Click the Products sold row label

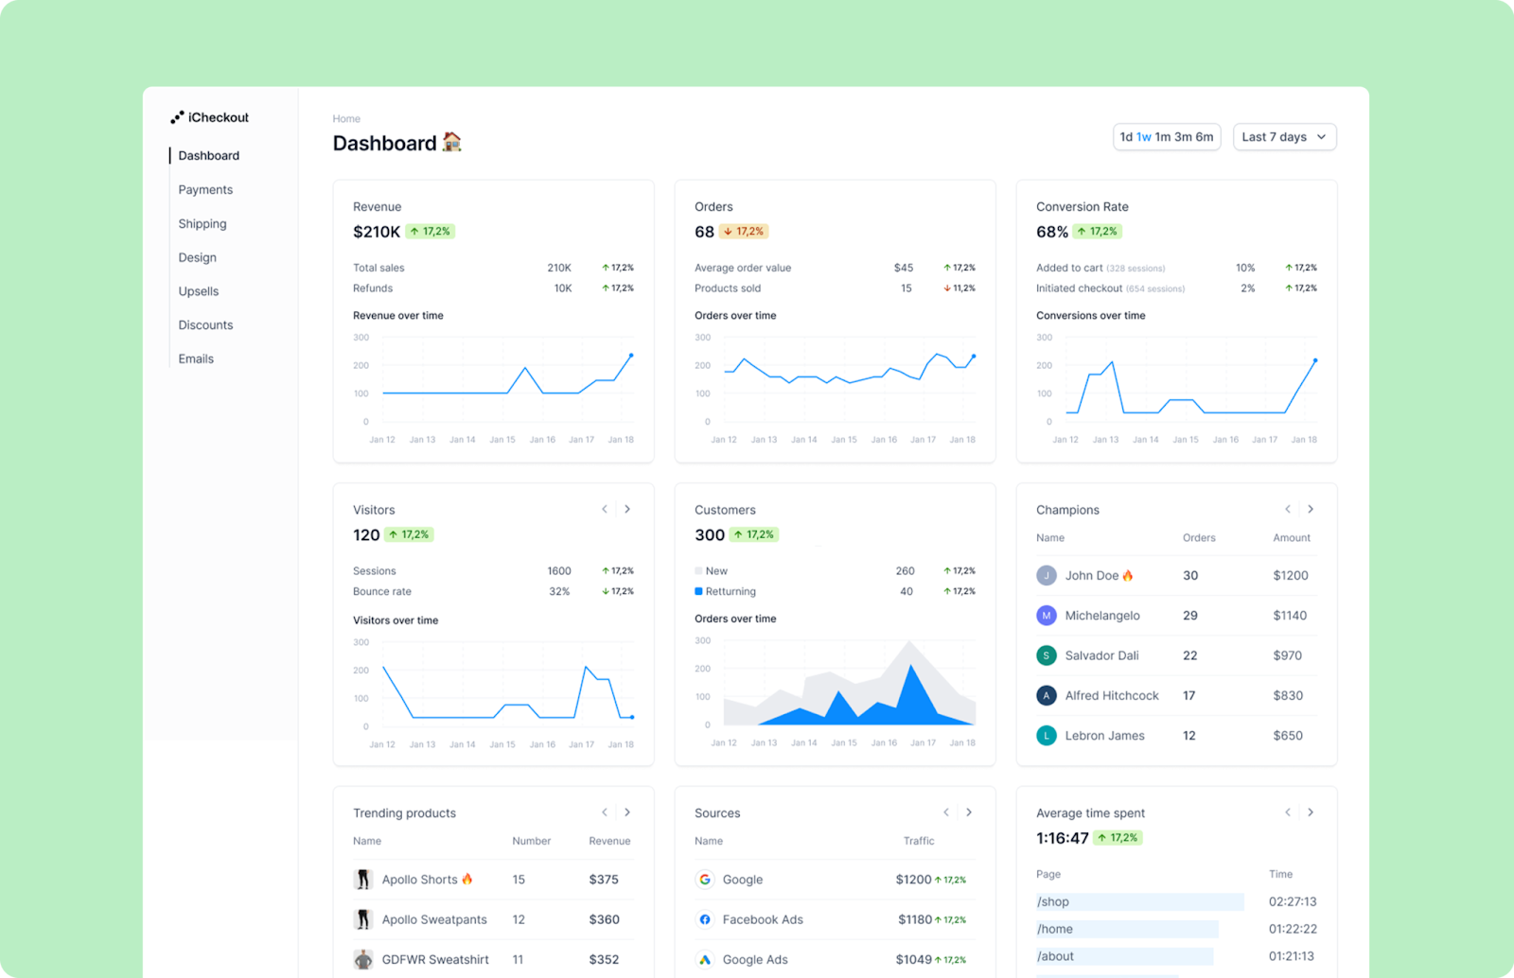(x=728, y=288)
